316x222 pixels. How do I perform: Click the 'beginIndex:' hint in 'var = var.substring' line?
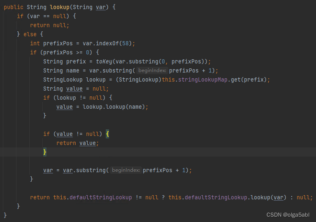click(x=126, y=170)
